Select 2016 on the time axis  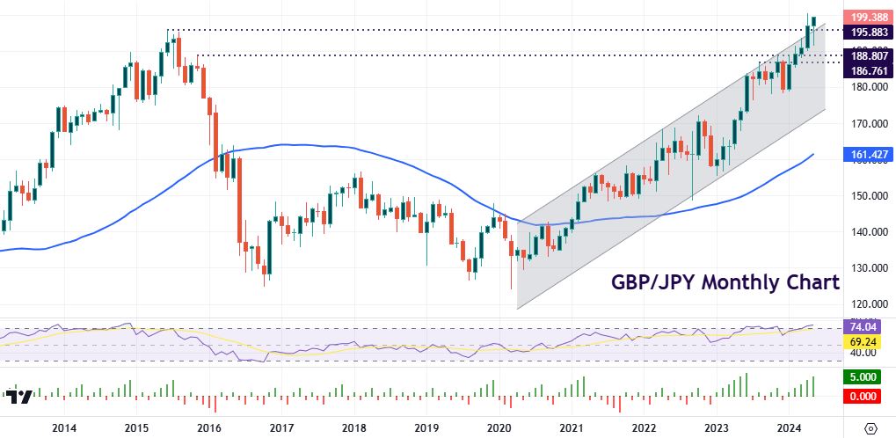point(208,427)
